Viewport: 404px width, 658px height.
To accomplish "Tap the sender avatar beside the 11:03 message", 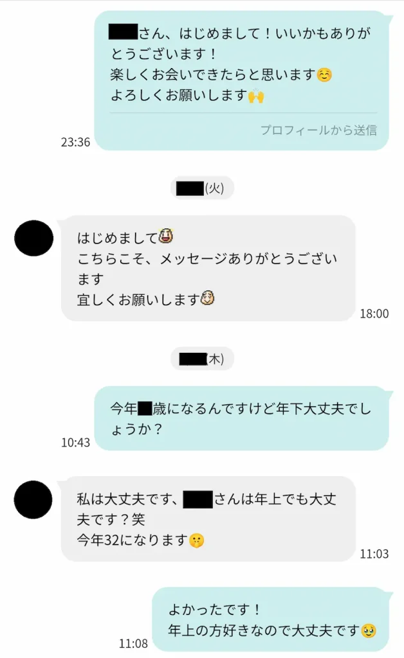I will coord(33,499).
